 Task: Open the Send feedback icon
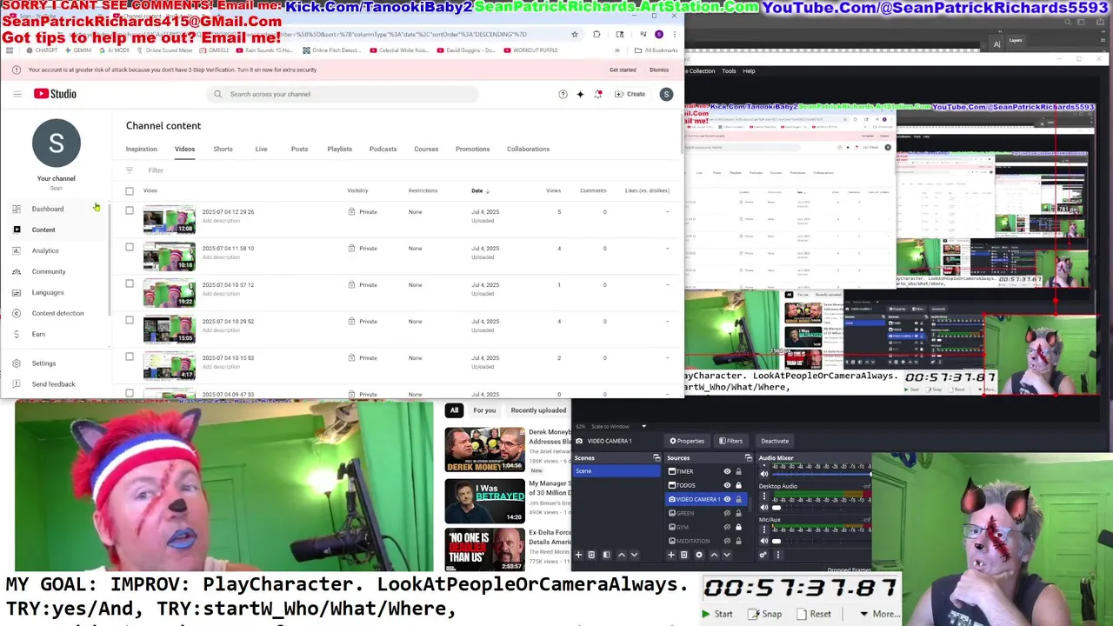pyautogui.click(x=17, y=384)
